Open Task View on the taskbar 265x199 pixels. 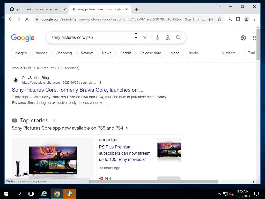click(31, 194)
